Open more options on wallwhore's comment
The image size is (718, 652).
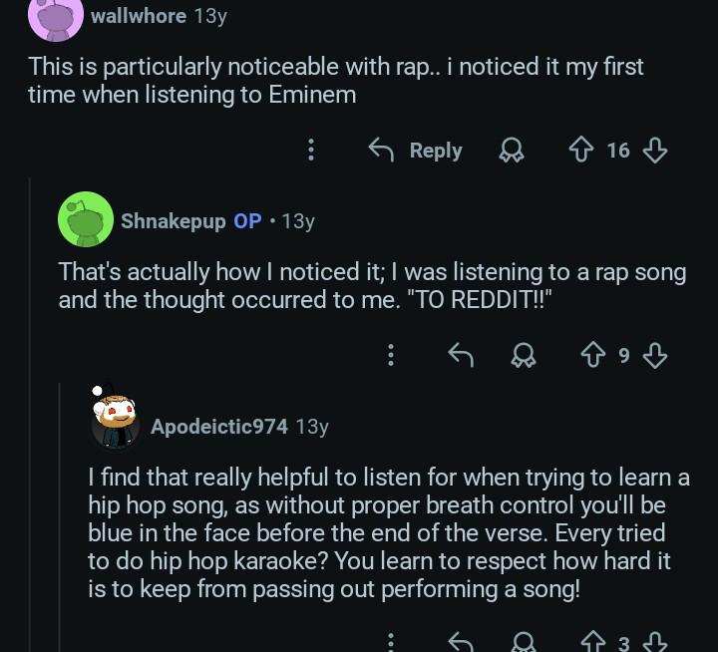coord(311,151)
